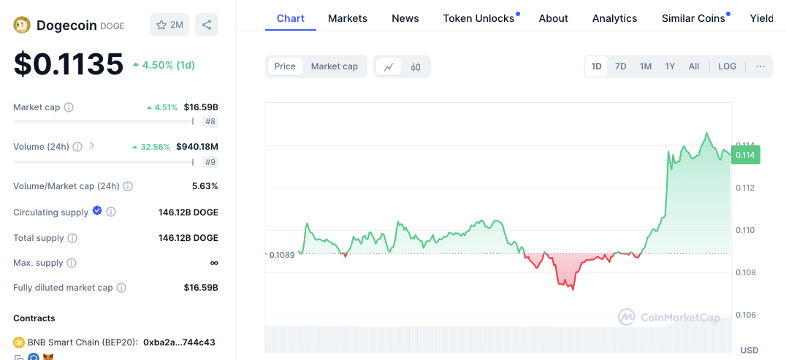Click the contract address 0xba2a...744c43

[x=179, y=342]
